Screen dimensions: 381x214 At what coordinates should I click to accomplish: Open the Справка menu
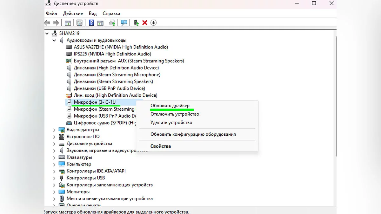pyautogui.click(x=111, y=13)
